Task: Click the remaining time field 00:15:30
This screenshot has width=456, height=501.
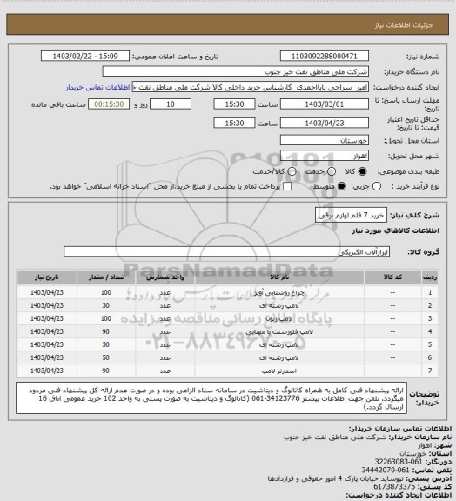Action: [x=109, y=104]
